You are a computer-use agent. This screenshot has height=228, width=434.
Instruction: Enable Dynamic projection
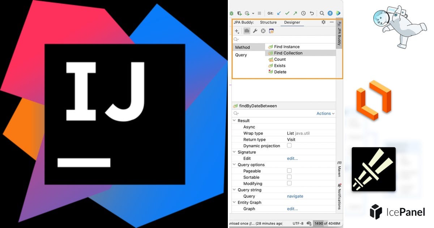click(288, 145)
